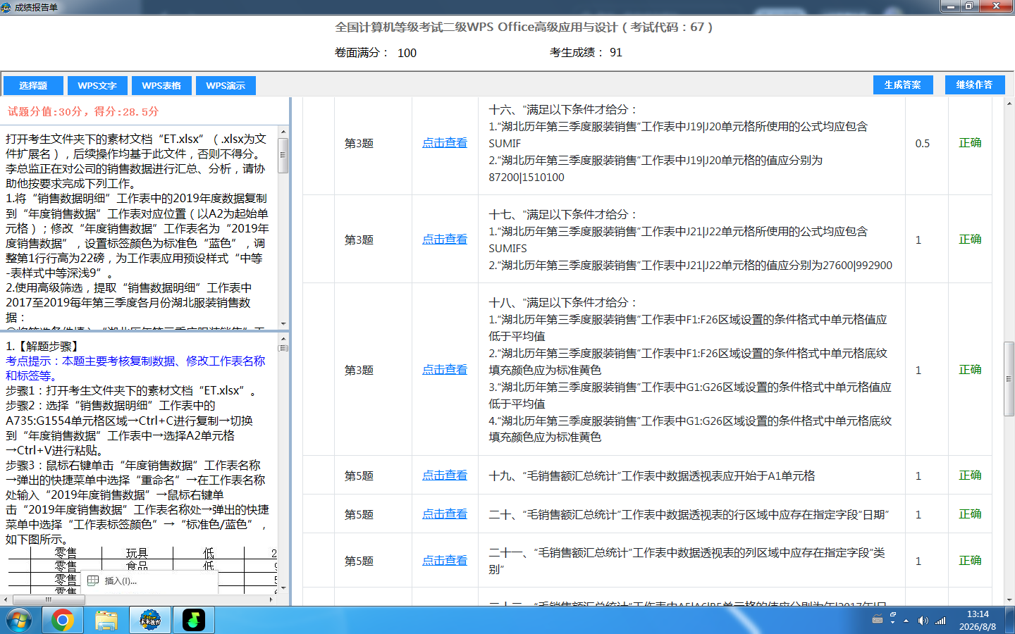Click the 解题步骤 panel's vertical scrollbar thumb
This screenshot has width=1015, height=634.
(x=283, y=347)
